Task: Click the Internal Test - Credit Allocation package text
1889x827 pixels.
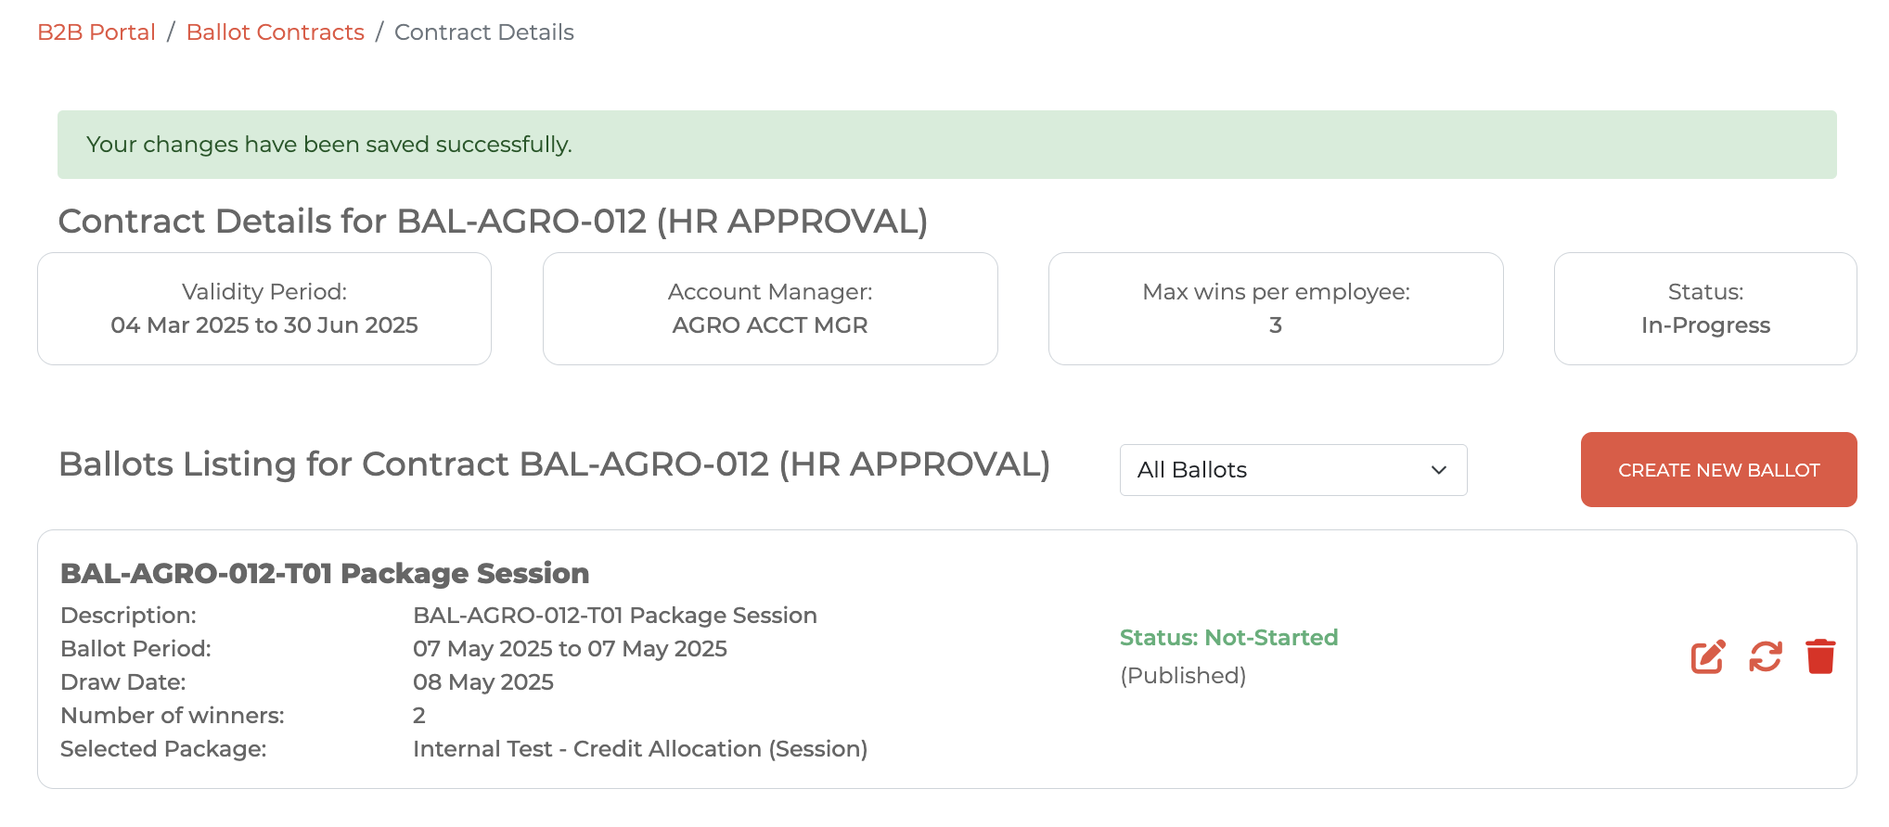Action: click(640, 749)
